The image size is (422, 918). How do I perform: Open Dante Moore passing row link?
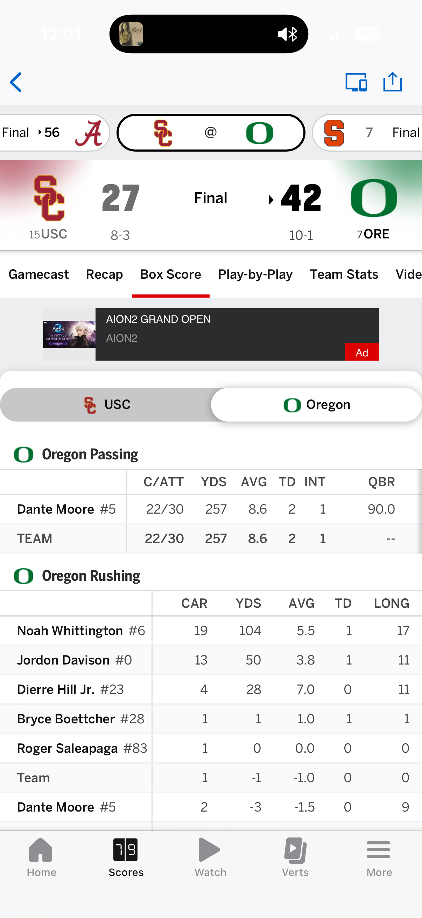tap(56, 509)
